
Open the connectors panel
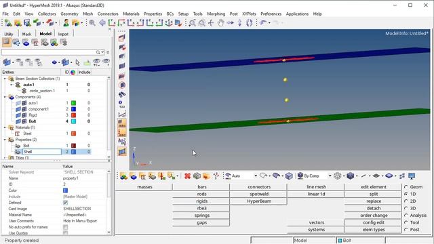(259, 187)
